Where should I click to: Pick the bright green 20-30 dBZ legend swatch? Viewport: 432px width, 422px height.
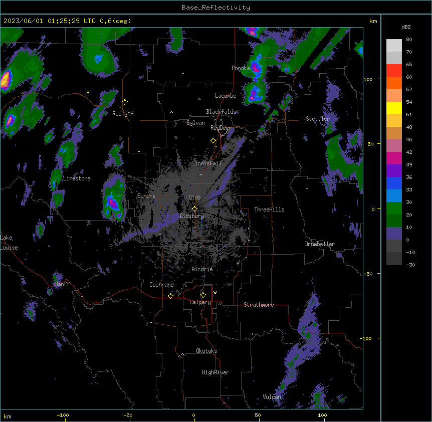pyautogui.click(x=394, y=208)
